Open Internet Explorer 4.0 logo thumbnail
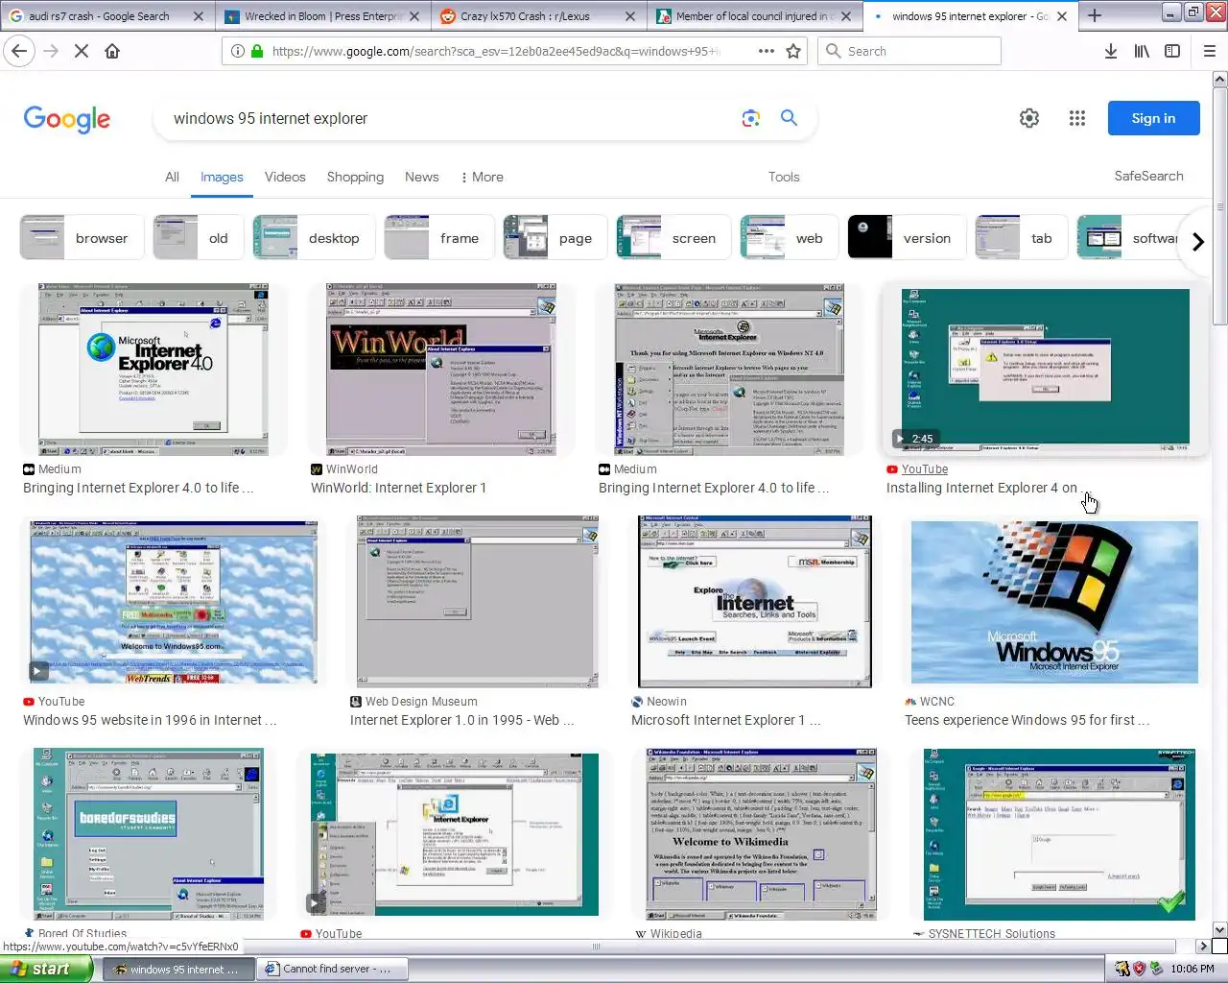The width and height of the screenshot is (1228, 983). [153, 370]
